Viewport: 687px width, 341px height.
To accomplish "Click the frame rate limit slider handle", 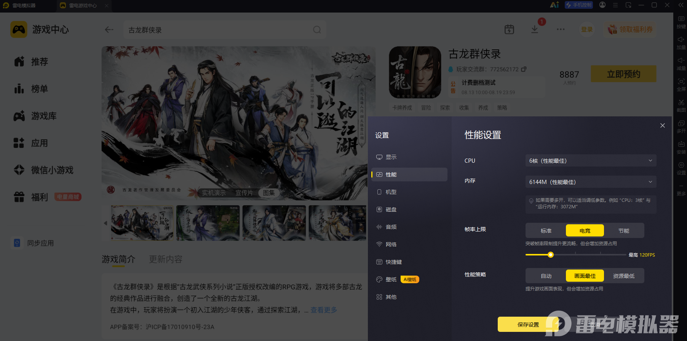I will pos(551,255).
